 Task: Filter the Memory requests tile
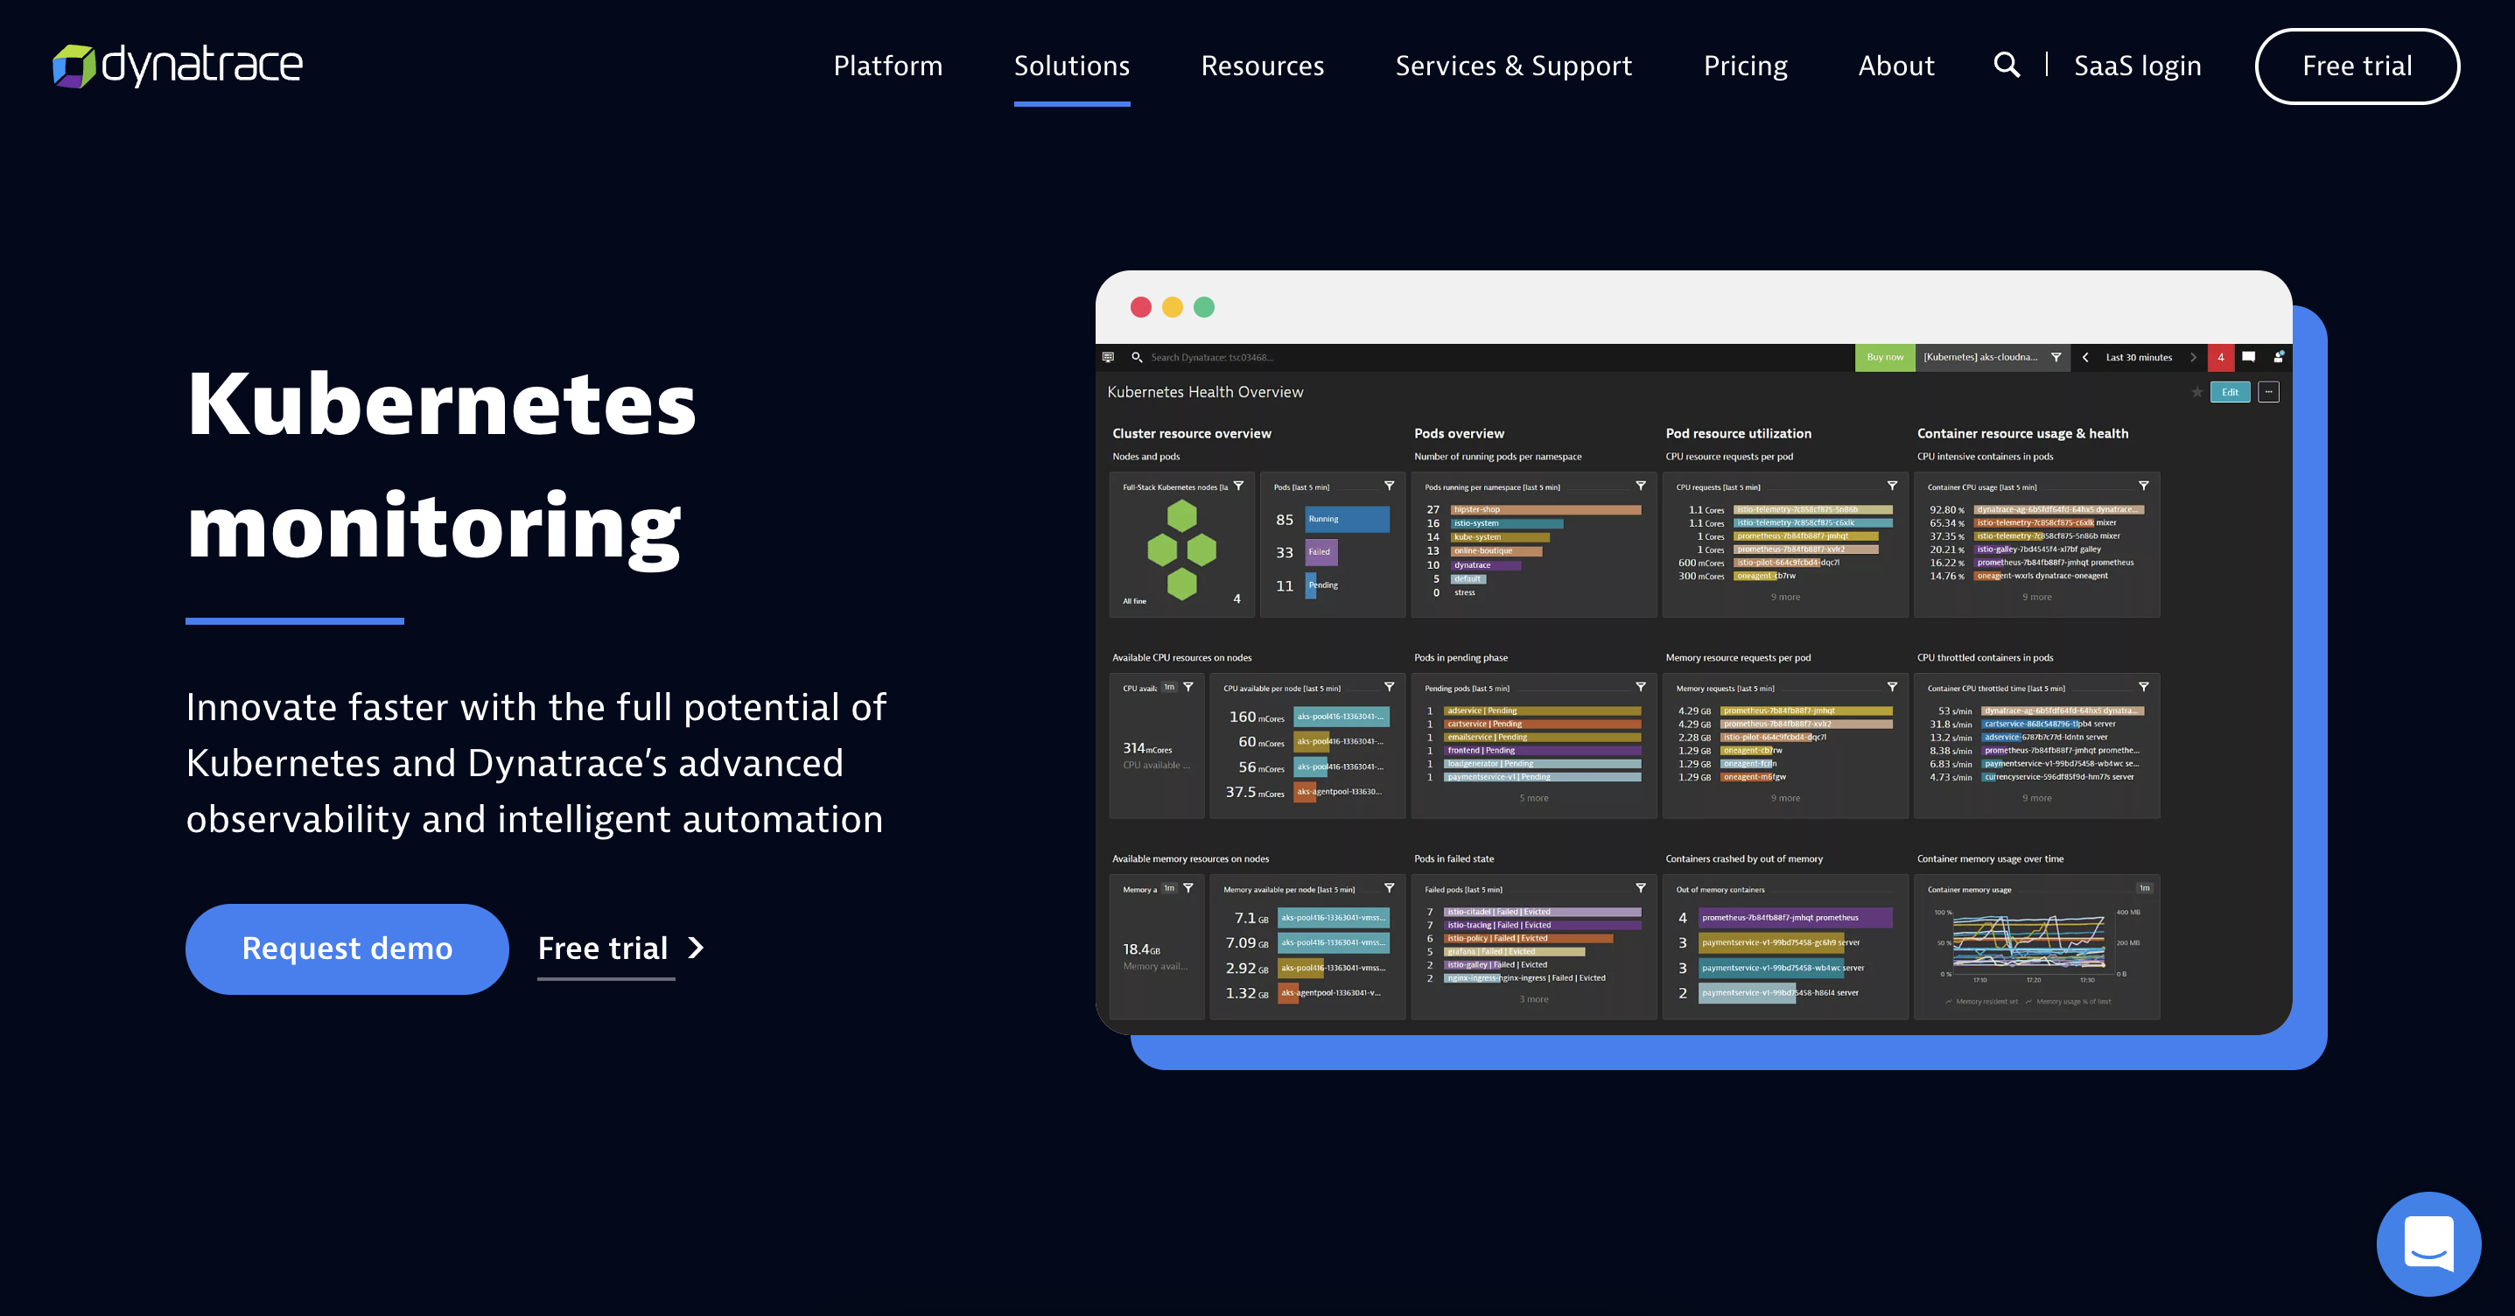(x=1892, y=687)
